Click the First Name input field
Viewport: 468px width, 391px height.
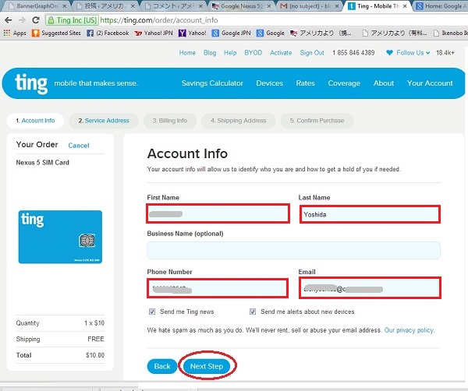(218, 213)
